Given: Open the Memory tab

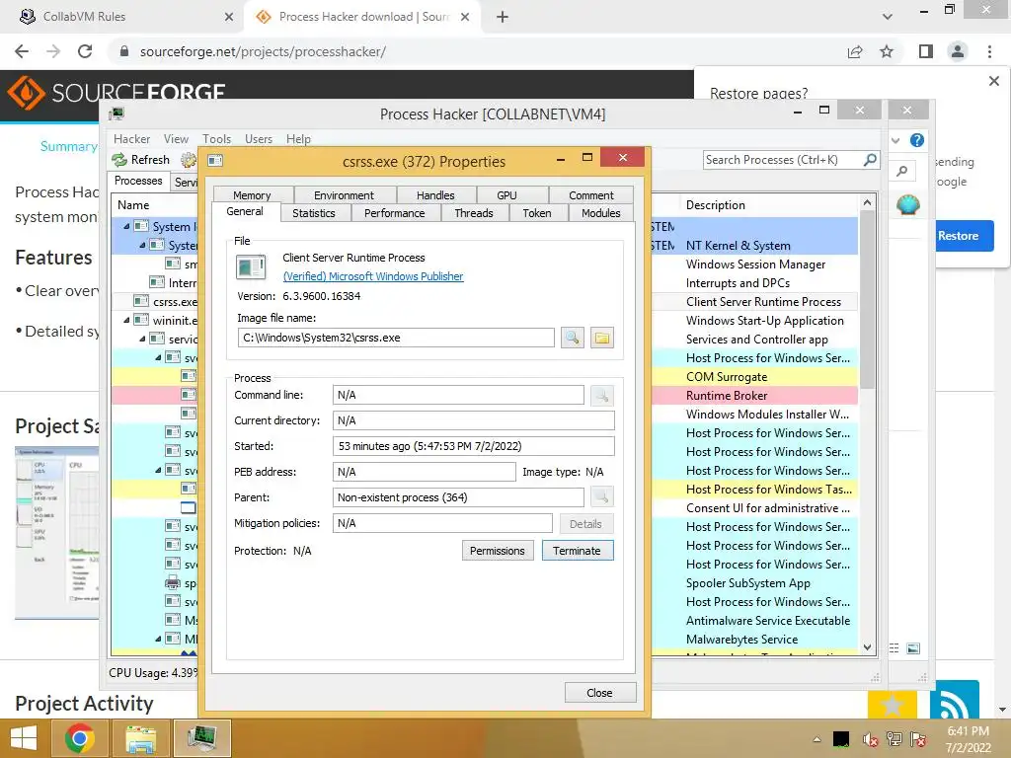Looking at the screenshot, I should [x=252, y=194].
